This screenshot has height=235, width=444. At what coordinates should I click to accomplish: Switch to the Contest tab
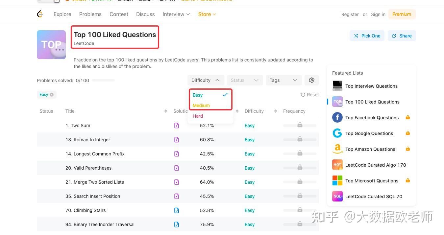[x=119, y=14]
